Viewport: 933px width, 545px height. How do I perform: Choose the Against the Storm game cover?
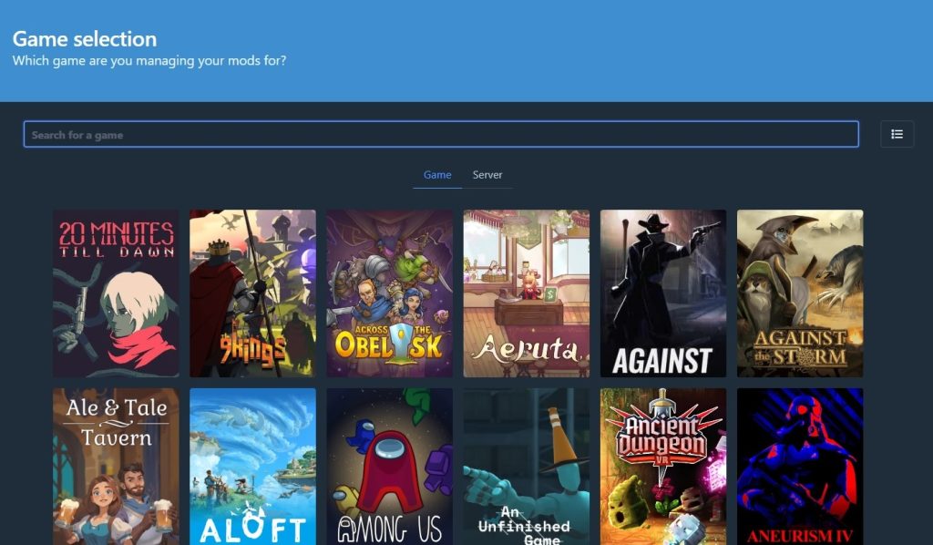[x=800, y=293]
